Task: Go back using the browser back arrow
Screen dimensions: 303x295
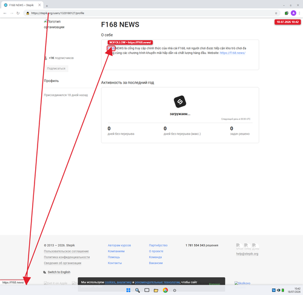Action: [x=5, y=13]
